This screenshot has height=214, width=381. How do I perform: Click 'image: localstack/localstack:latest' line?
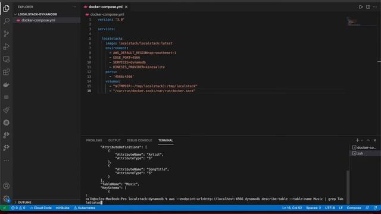(x=139, y=43)
